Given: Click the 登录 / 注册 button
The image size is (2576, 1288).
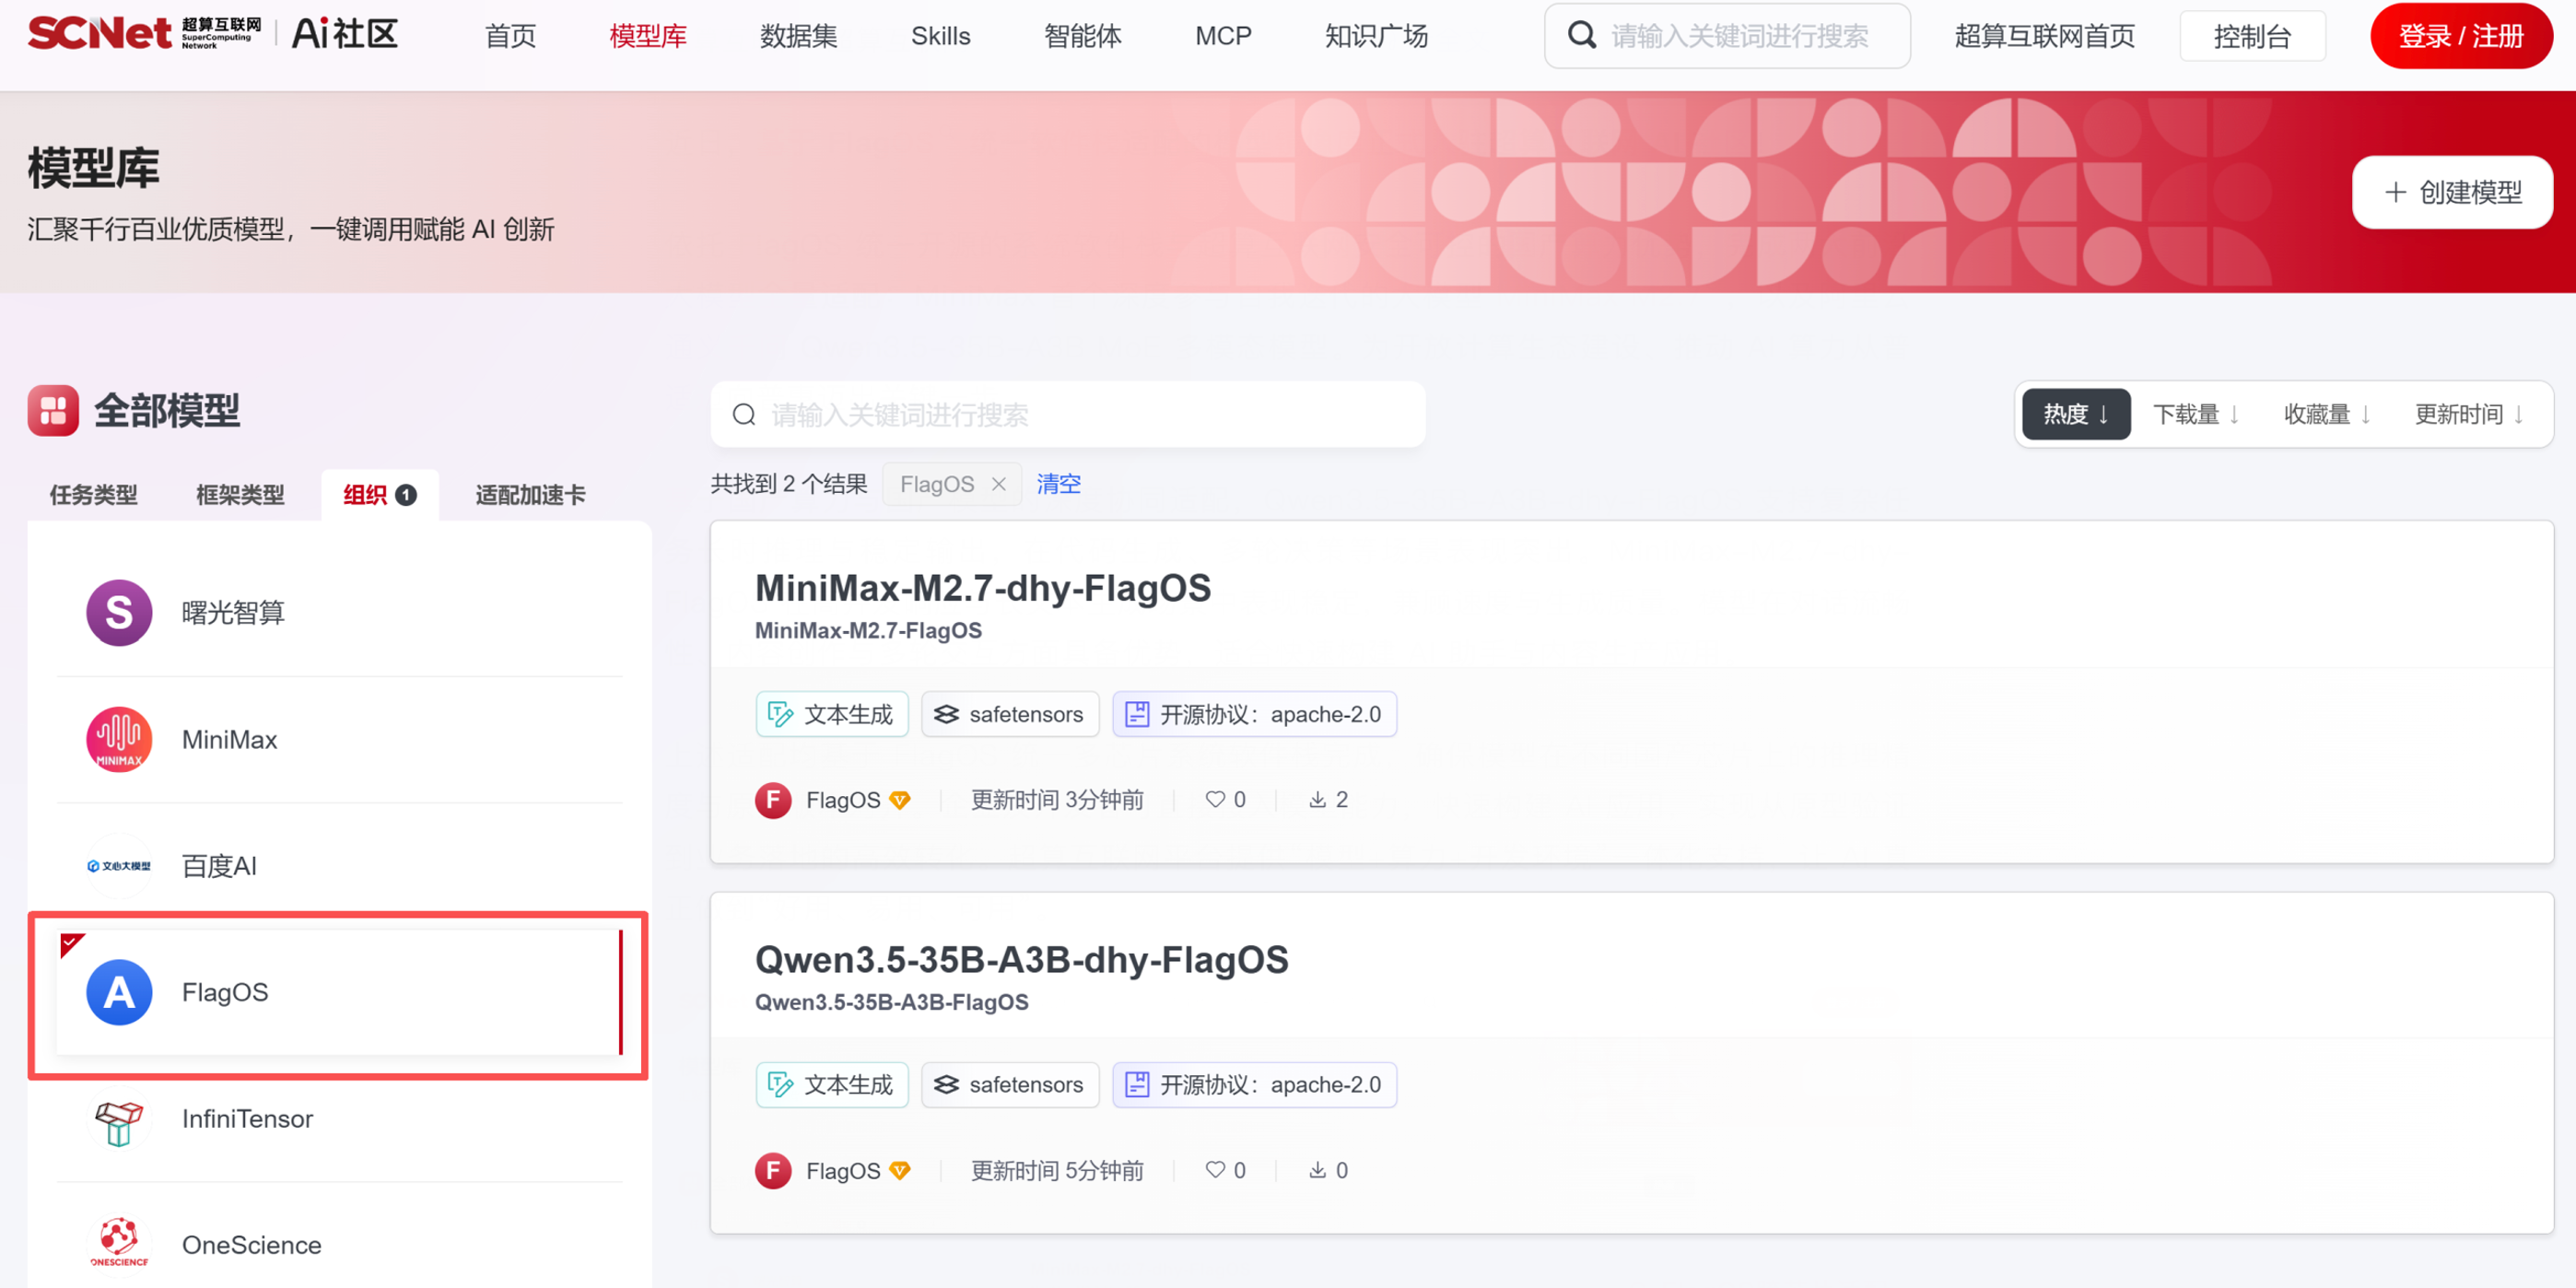Looking at the screenshot, I should [2461, 36].
